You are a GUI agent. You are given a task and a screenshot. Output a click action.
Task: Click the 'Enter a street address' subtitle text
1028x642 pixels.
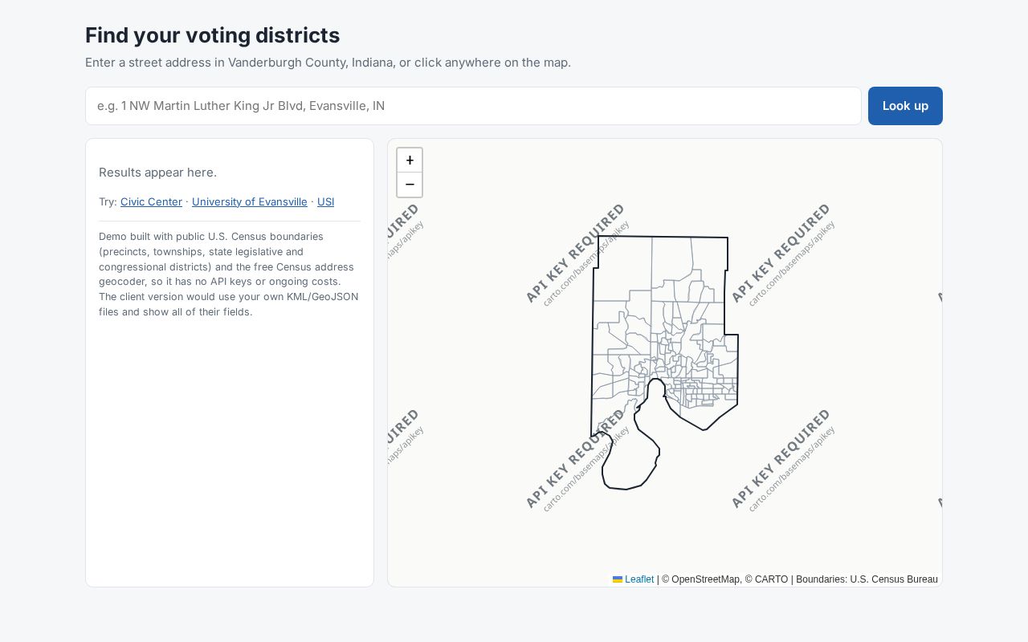(328, 63)
